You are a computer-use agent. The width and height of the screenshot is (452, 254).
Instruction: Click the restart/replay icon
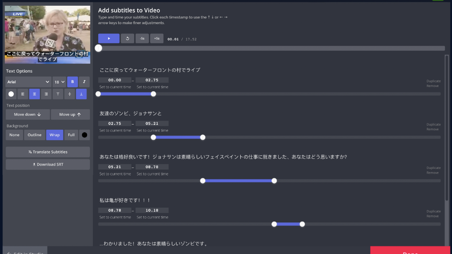coord(127,38)
